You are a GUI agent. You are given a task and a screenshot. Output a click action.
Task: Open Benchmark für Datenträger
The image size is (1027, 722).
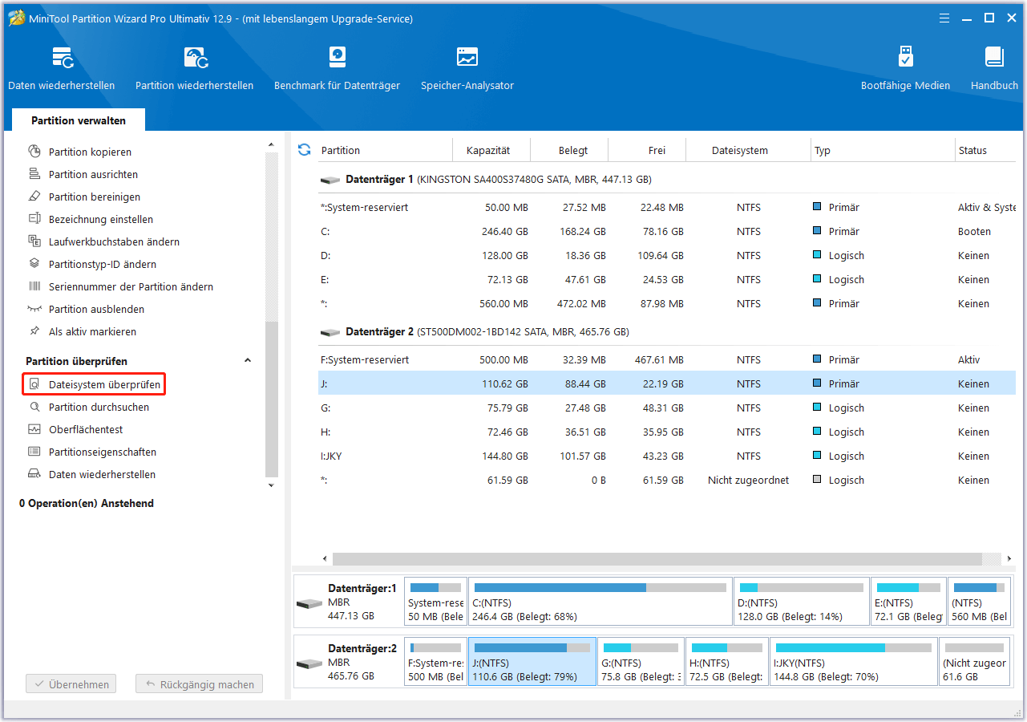point(337,68)
